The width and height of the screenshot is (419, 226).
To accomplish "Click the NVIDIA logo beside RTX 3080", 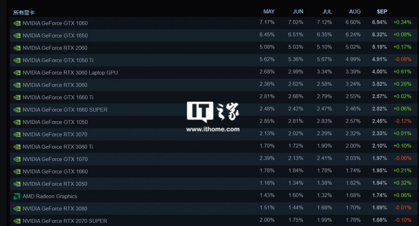I will pyautogui.click(x=17, y=209).
